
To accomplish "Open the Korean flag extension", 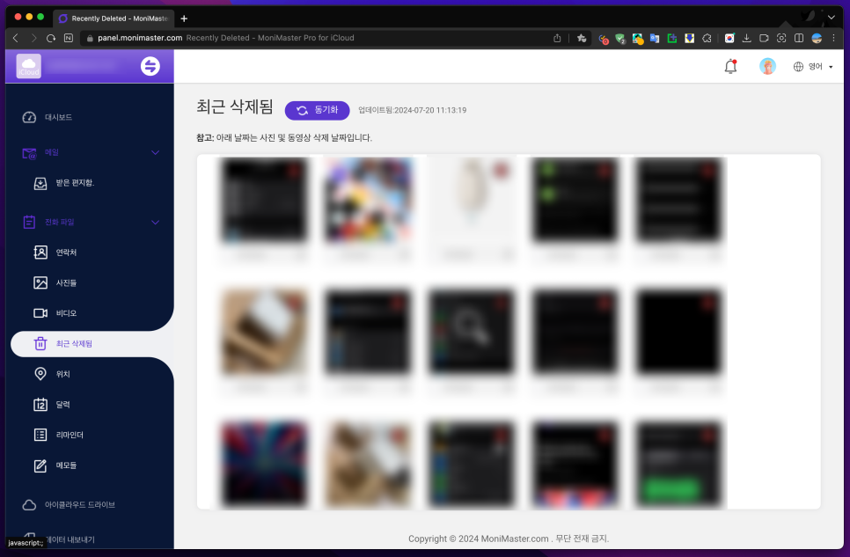I will [x=729, y=38].
